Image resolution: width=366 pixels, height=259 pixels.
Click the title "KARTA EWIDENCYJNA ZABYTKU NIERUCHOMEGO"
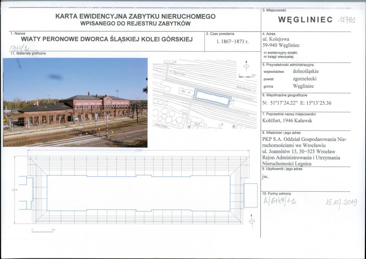coord(136,16)
